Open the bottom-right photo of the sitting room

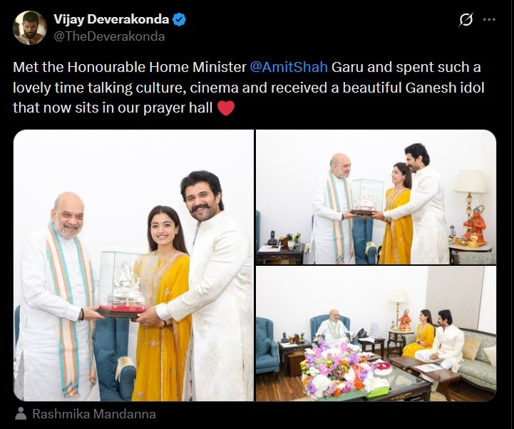[x=376, y=334]
